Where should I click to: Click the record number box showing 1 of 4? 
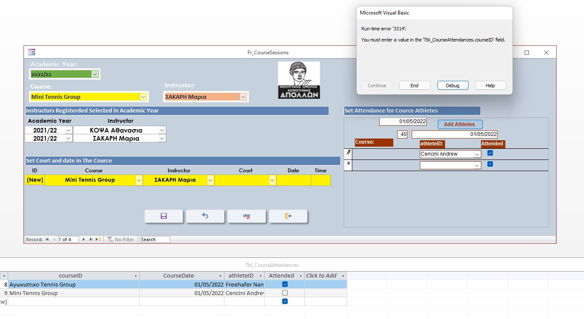pyautogui.click(x=68, y=239)
